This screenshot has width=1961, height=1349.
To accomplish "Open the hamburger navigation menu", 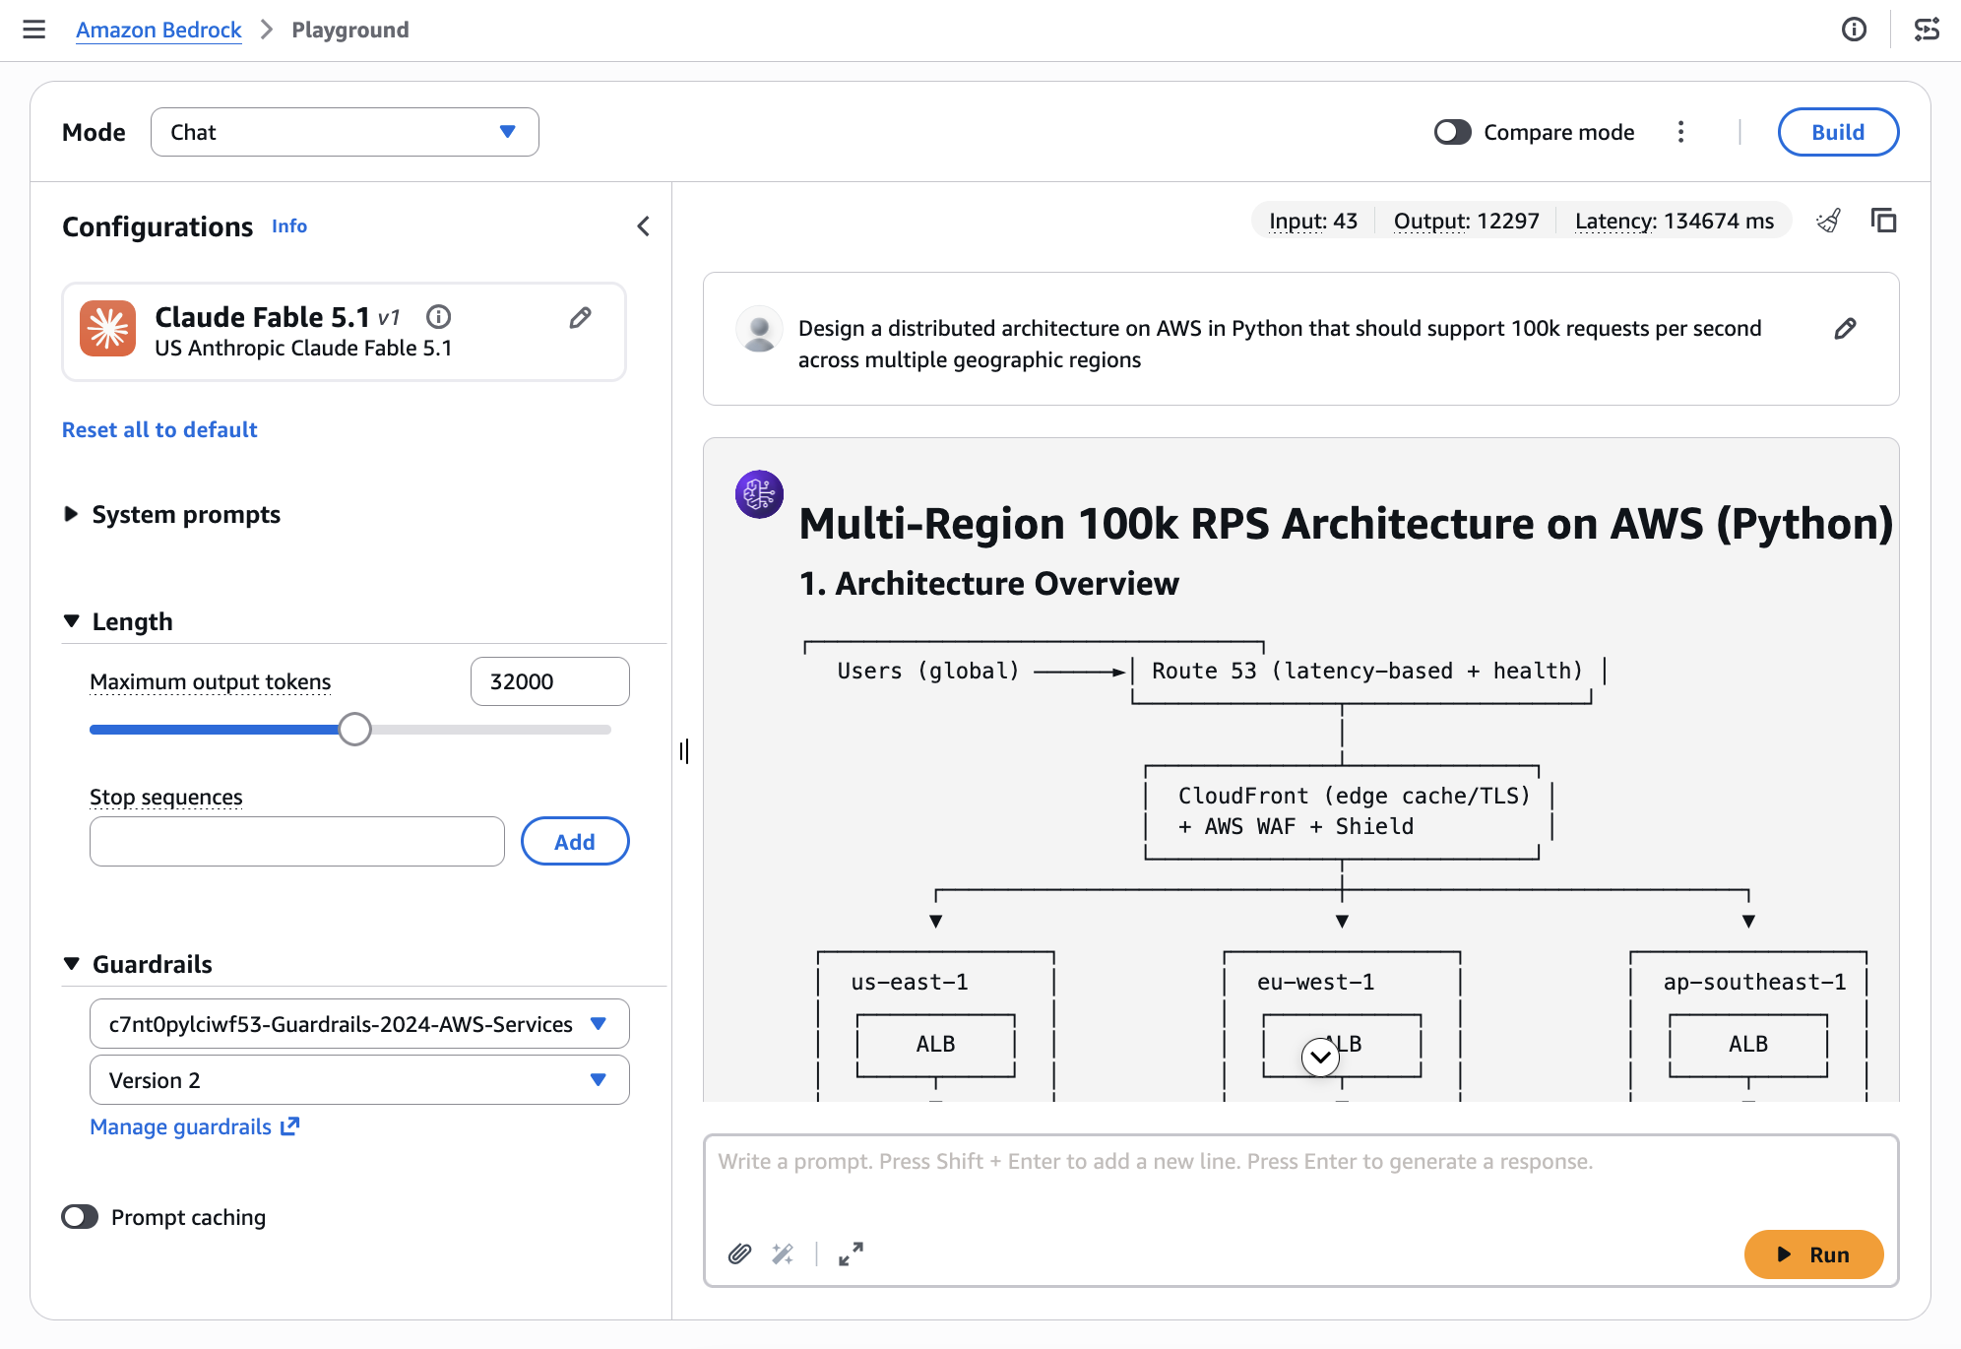I will point(34,30).
